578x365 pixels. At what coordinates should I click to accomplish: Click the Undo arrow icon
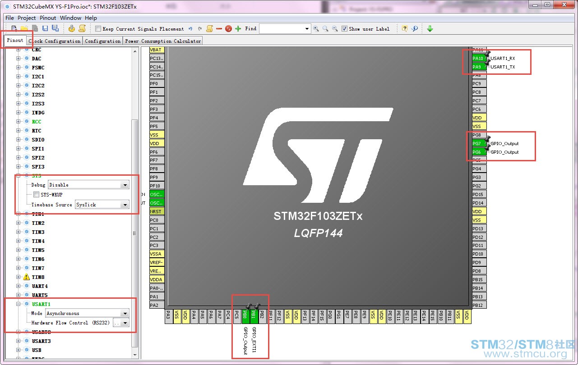[190, 29]
